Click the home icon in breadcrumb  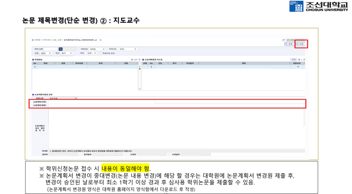click(x=33, y=40)
